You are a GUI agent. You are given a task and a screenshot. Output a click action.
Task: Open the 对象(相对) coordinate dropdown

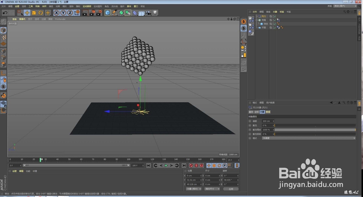point(194,189)
